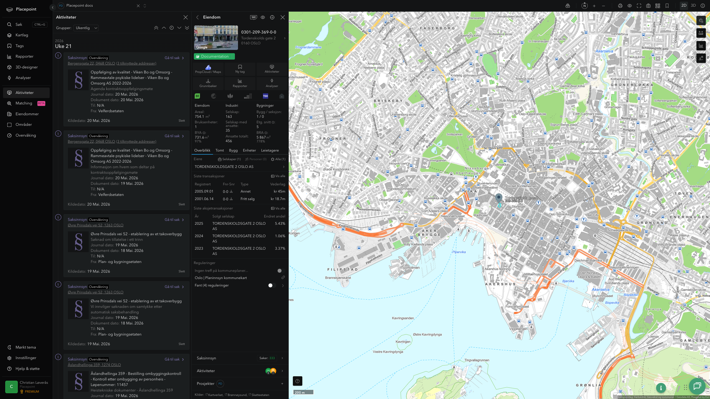Viewport: 710px width, 399px height.
Task: Filter owners by Selskaper (1)
Action: (x=229, y=159)
